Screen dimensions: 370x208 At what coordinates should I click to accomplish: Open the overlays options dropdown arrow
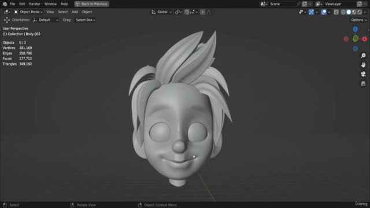(329, 12)
